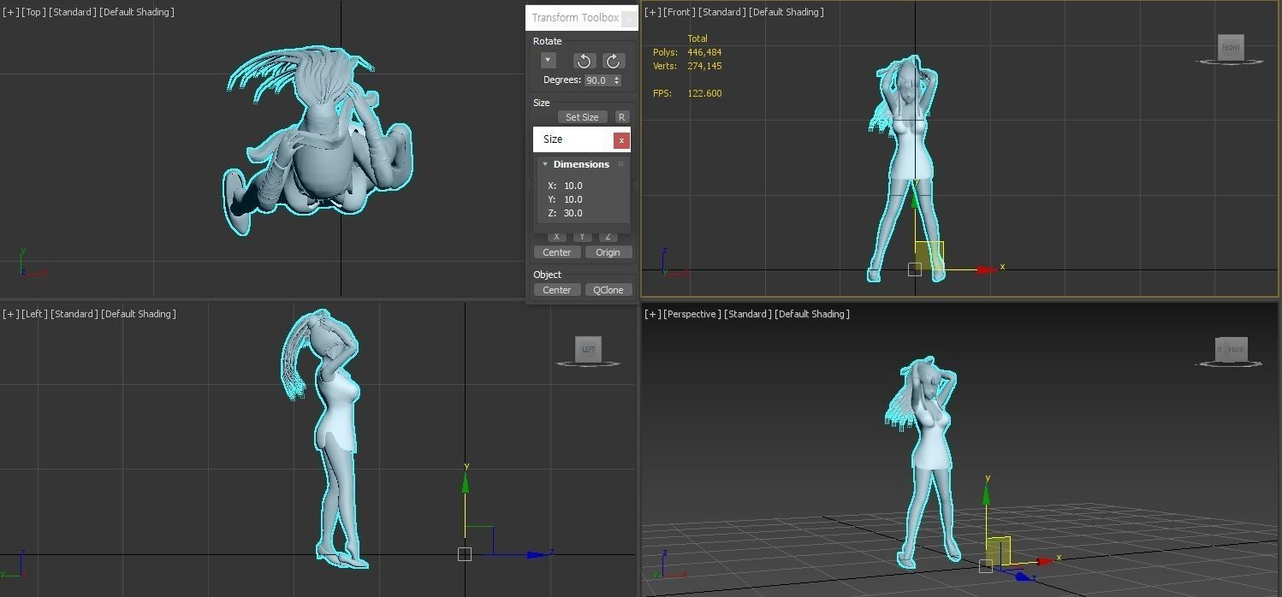Collapse the Dimensions rollout
Viewport: 1282px width, 597px height.
[545, 164]
